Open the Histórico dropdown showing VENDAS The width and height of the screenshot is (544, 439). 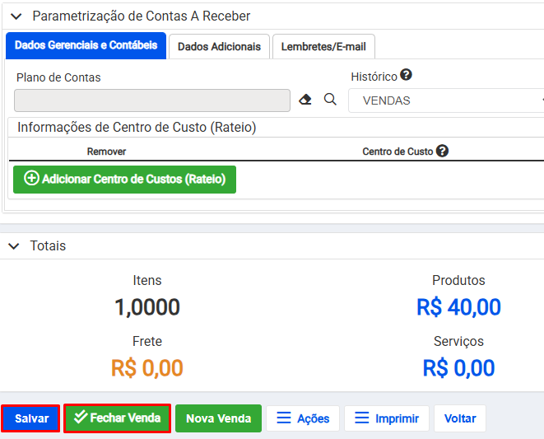point(445,100)
